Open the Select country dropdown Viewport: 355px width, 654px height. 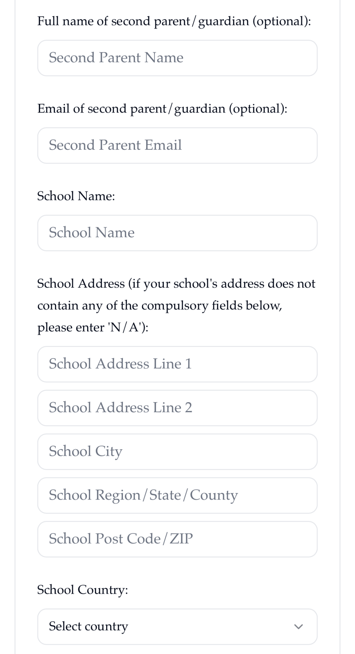tap(177, 626)
